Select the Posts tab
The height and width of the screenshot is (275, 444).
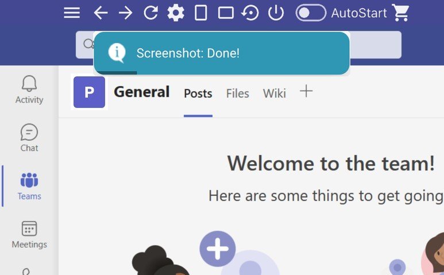click(x=198, y=94)
